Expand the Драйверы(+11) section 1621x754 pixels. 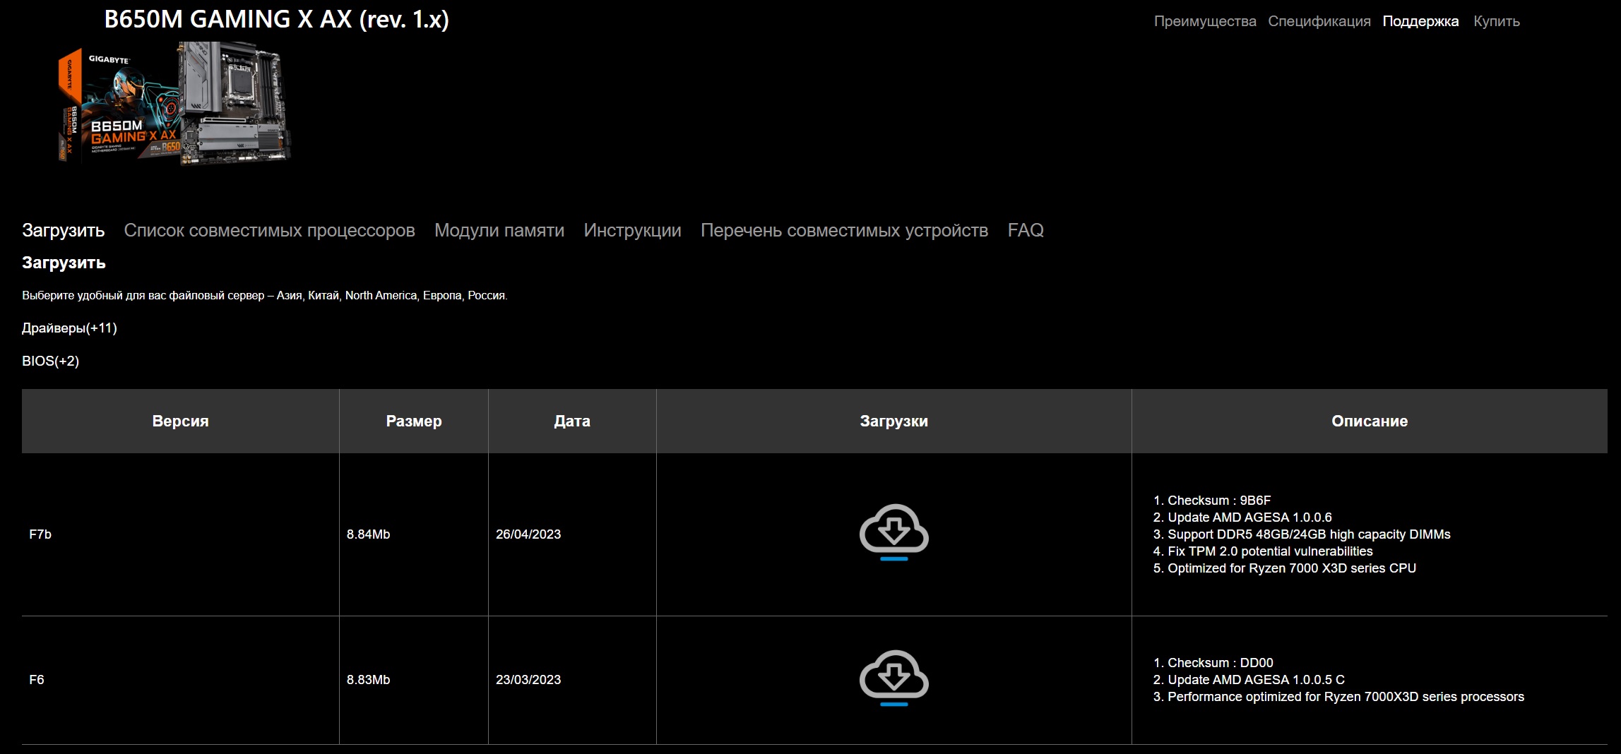pos(69,328)
